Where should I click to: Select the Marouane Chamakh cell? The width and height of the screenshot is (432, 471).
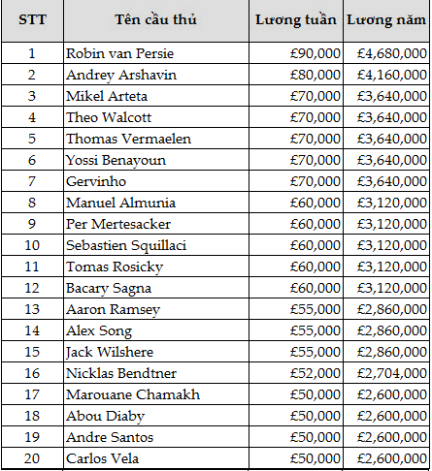click(x=156, y=394)
